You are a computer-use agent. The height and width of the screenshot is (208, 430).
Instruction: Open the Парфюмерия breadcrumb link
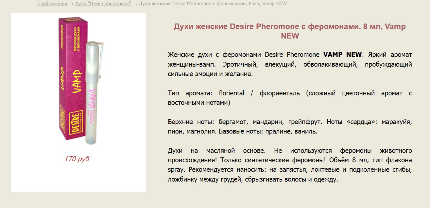[52, 4]
